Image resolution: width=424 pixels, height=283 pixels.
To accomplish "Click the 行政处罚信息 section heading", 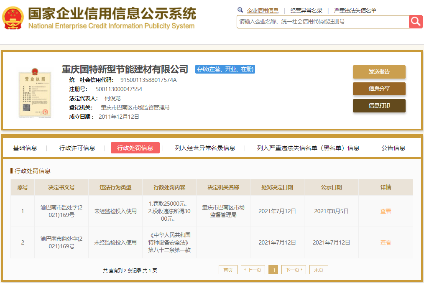I will [33, 171].
